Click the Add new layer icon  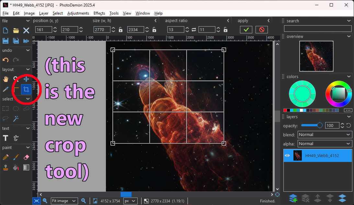click(x=293, y=198)
